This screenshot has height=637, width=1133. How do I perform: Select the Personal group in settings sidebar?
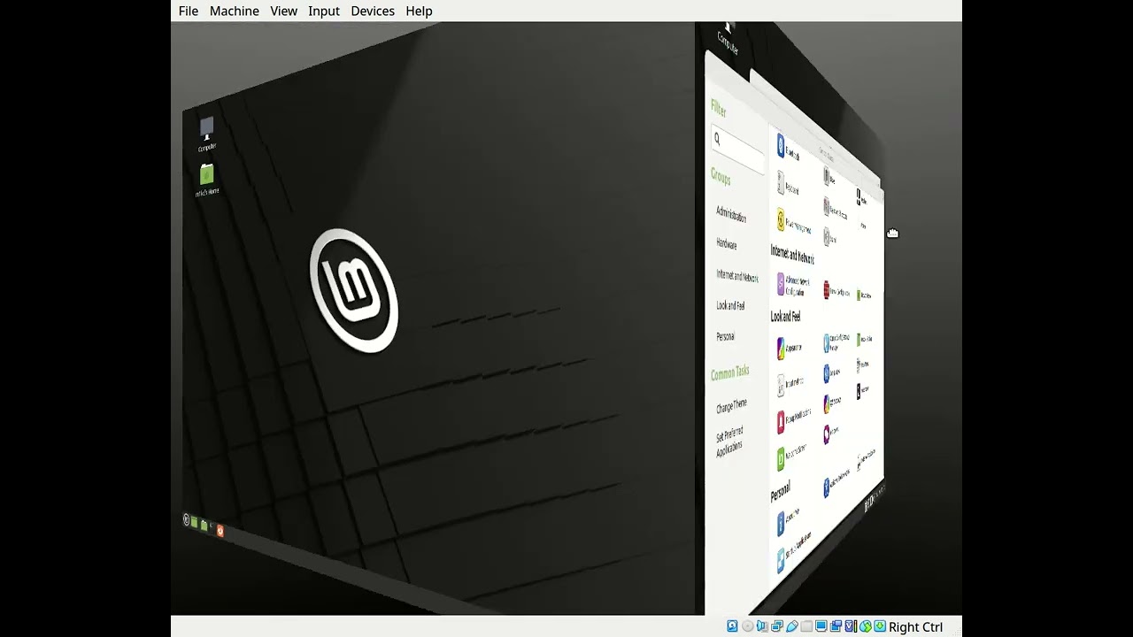[725, 336]
